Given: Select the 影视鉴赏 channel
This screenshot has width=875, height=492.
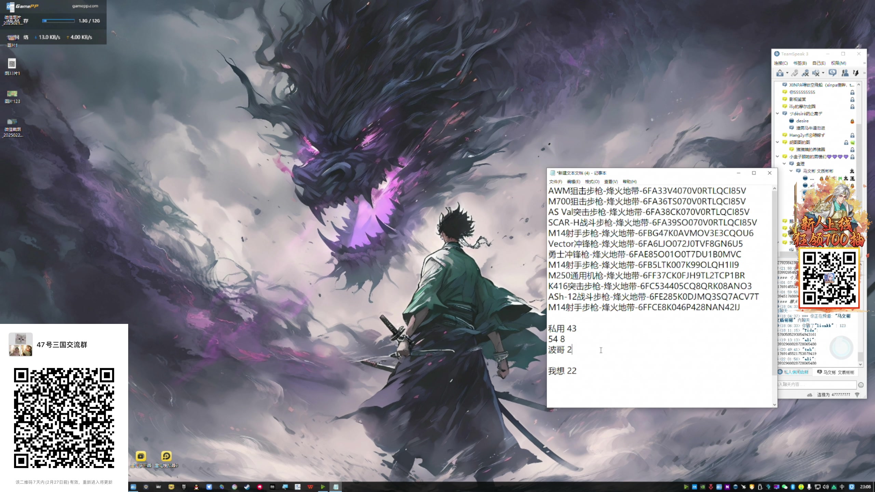Looking at the screenshot, I should pos(797,99).
